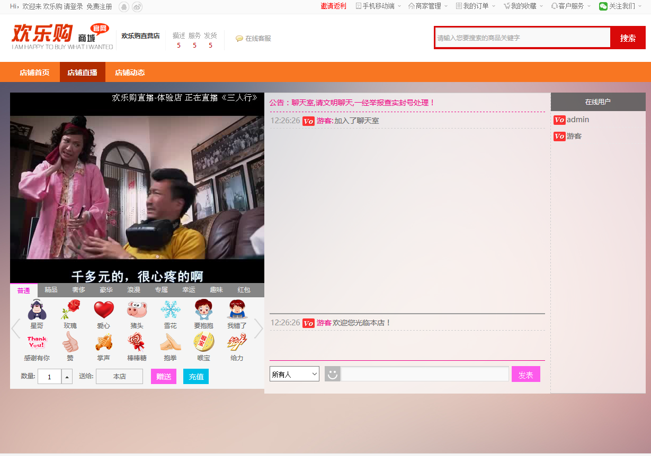Open 店铺动态 navigation item
The image size is (651, 456).
tap(130, 72)
